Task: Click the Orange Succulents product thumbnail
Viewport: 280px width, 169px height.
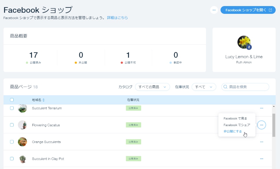Action: click(23, 142)
